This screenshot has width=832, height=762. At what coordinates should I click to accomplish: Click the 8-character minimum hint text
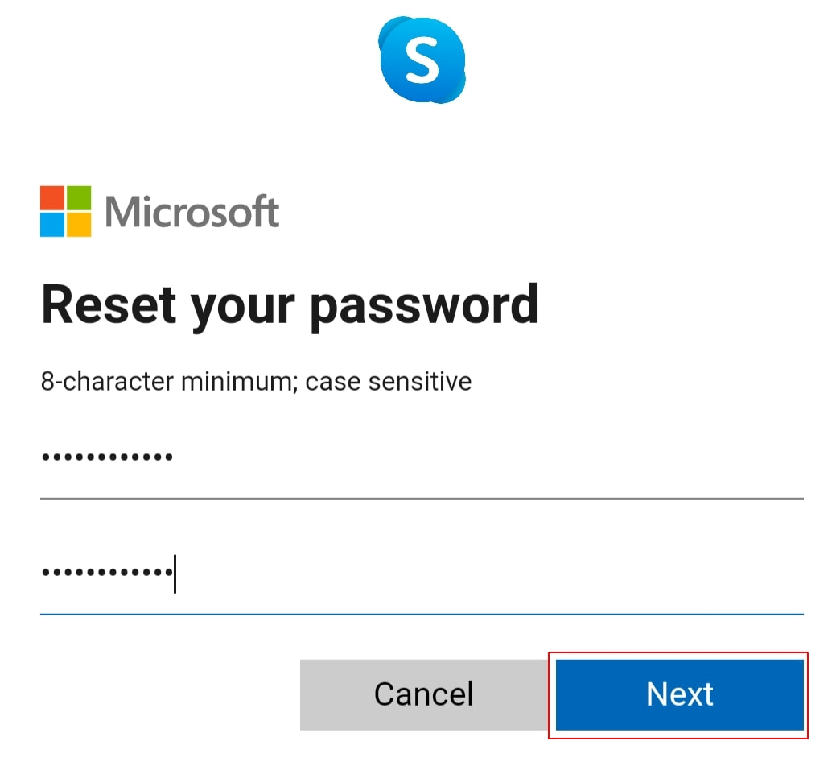click(x=256, y=381)
